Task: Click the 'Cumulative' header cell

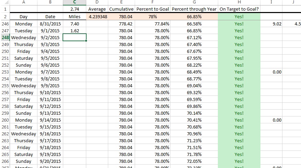Action: (121, 9)
